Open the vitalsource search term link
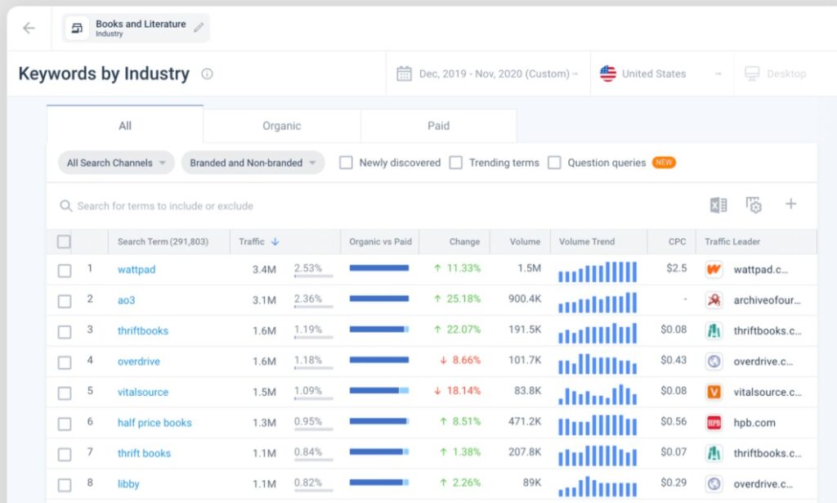The height and width of the screenshot is (503, 837). 143,392
